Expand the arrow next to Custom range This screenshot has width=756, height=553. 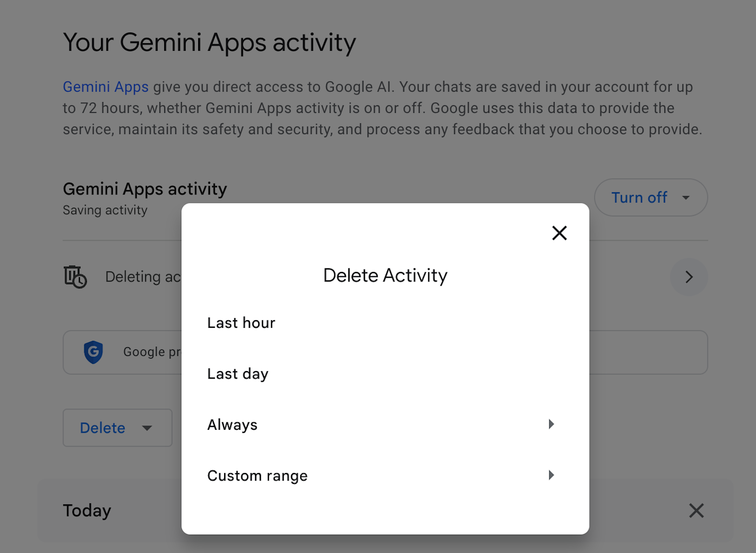[551, 475]
